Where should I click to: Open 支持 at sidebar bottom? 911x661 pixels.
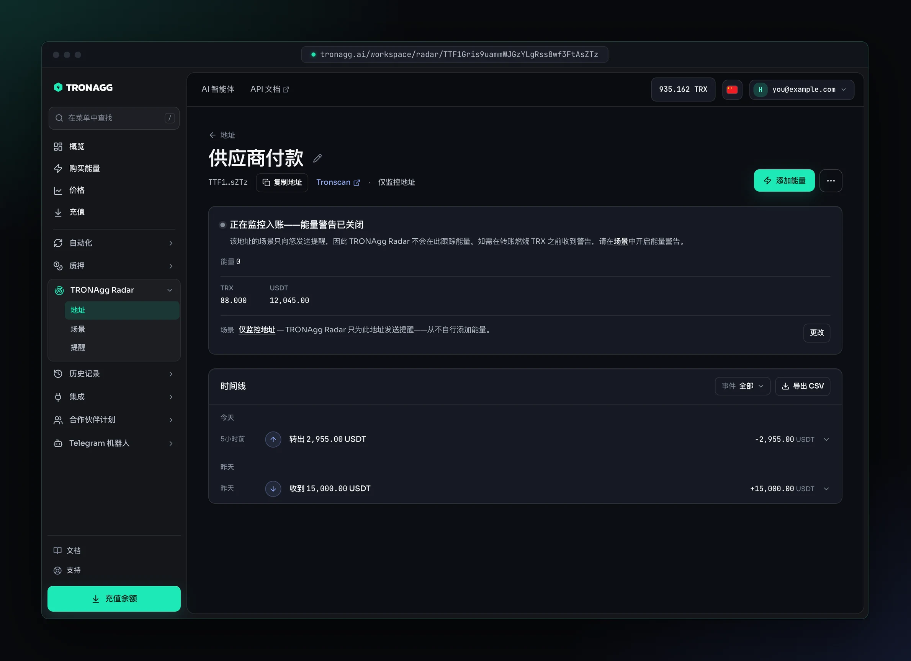(67, 570)
